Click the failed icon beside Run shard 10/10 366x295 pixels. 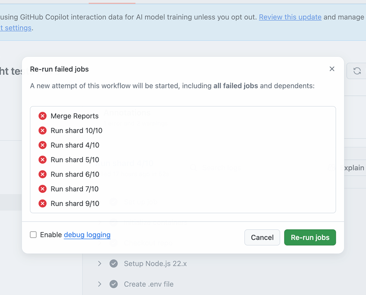pos(43,130)
